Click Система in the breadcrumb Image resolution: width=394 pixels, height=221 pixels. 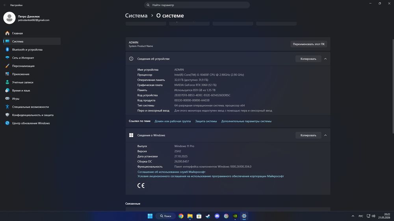tap(136, 16)
